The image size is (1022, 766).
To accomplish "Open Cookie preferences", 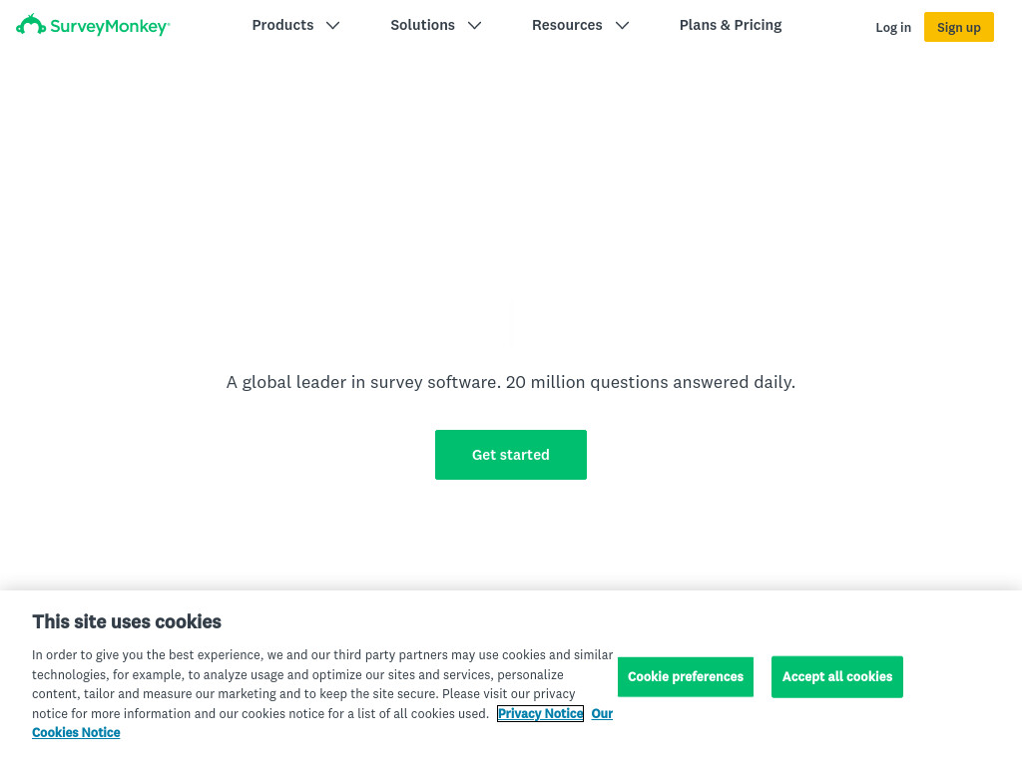I will coord(686,677).
